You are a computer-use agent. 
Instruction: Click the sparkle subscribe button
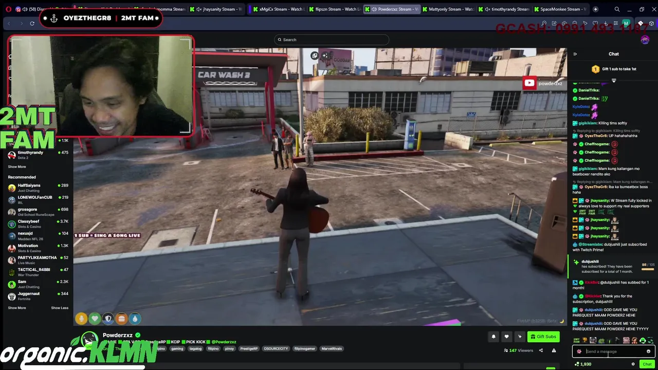click(520, 337)
